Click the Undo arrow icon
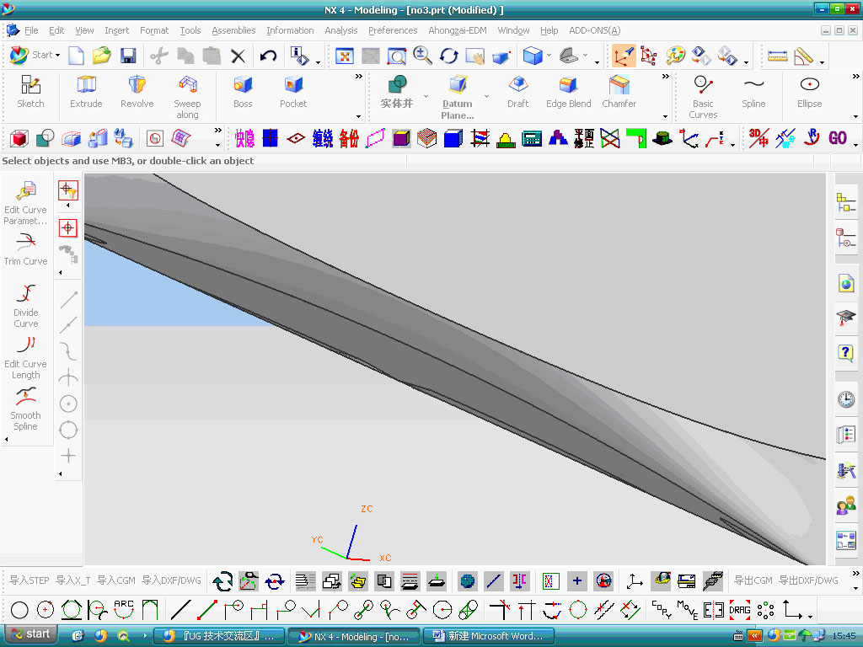The height and width of the screenshot is (647, 863). 268,56
